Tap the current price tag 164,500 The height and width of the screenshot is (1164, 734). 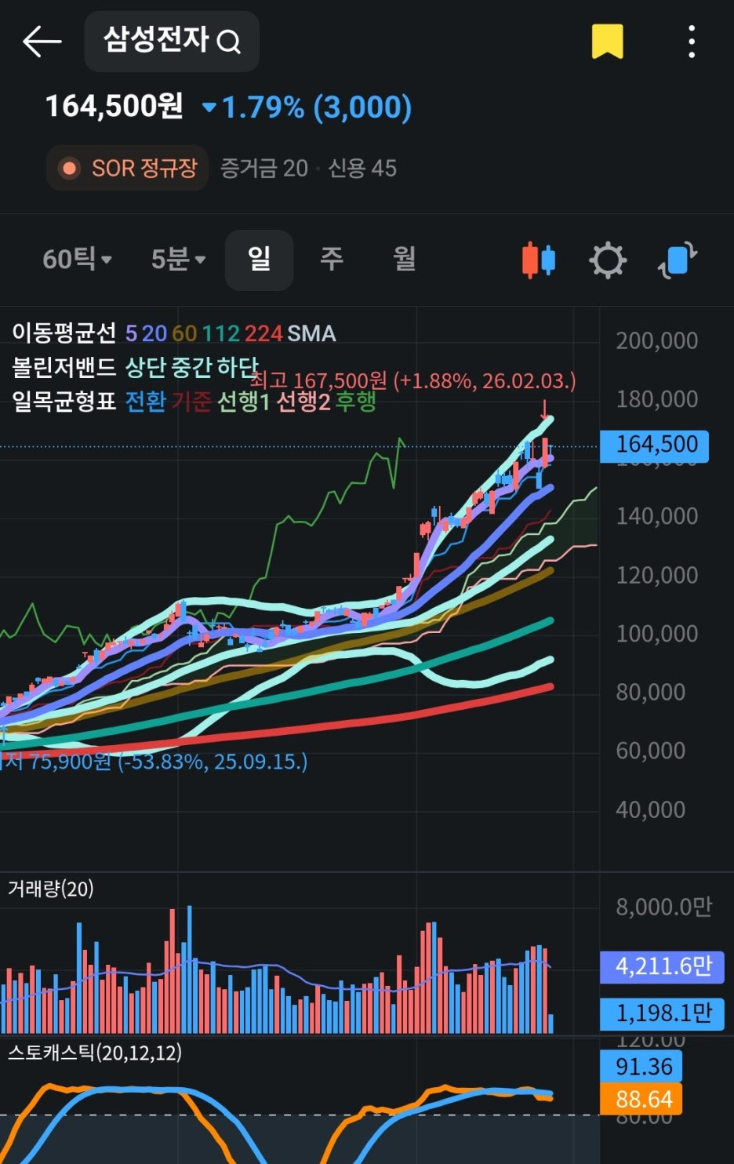(654, 446)
